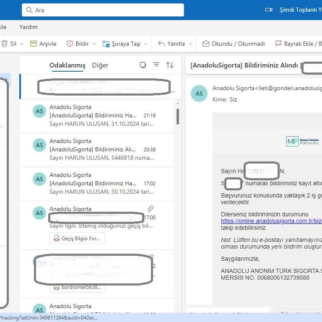
Task: Click the Kime: Siz recipient line
Action: pyautogui.click(x=225, y=100)
